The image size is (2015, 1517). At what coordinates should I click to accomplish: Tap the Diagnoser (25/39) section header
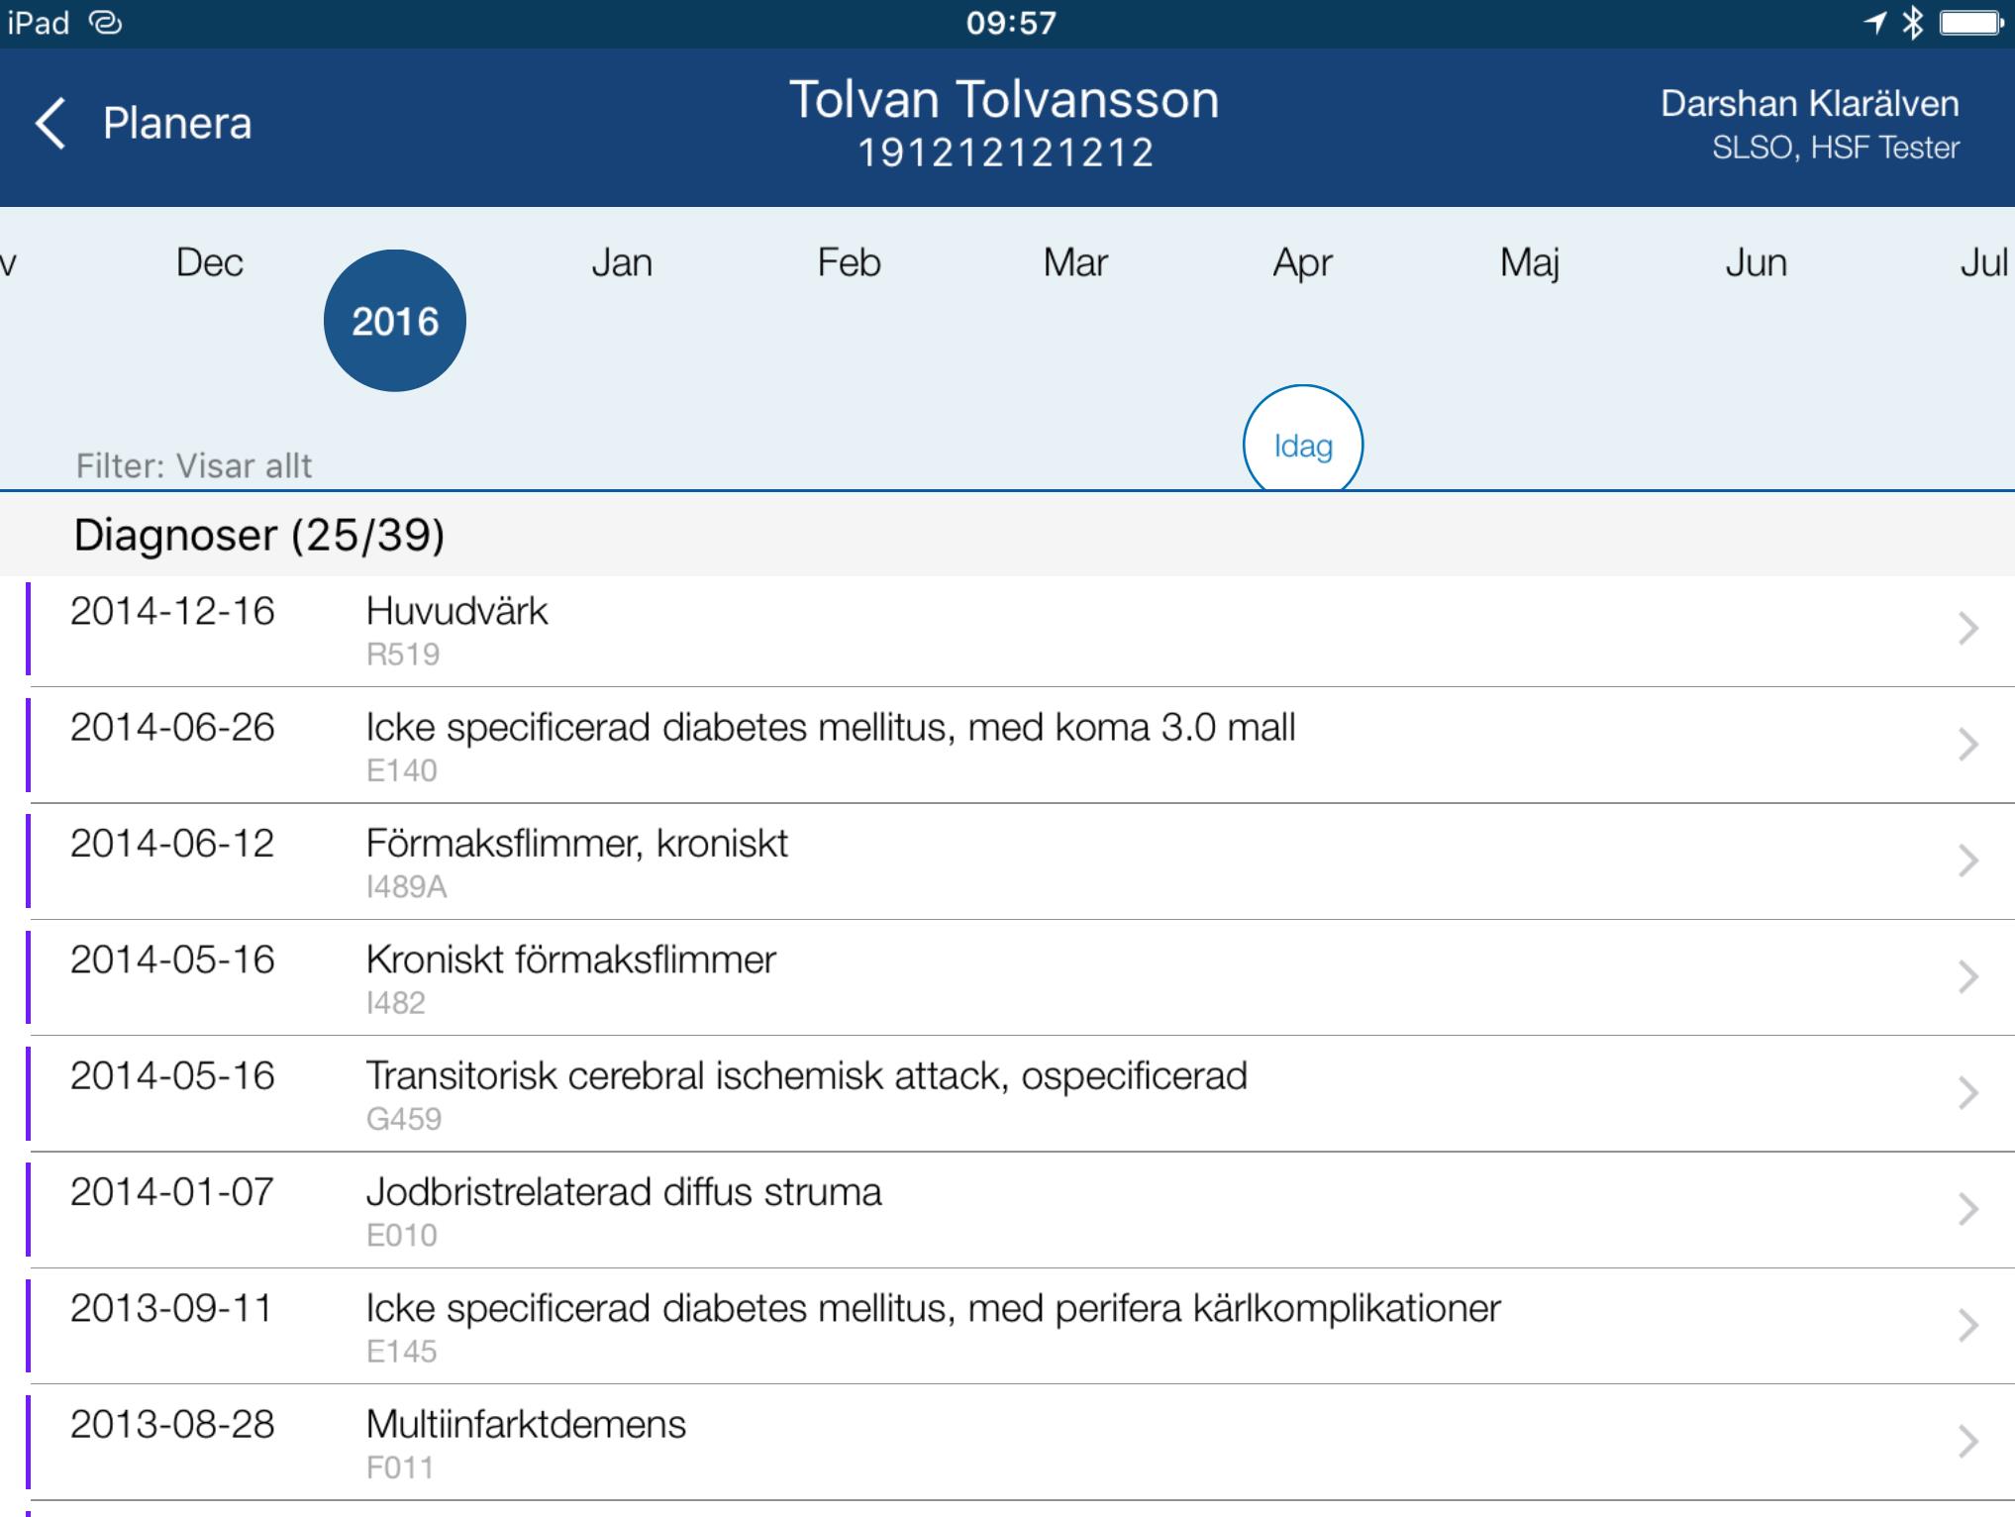[1007, 535]
